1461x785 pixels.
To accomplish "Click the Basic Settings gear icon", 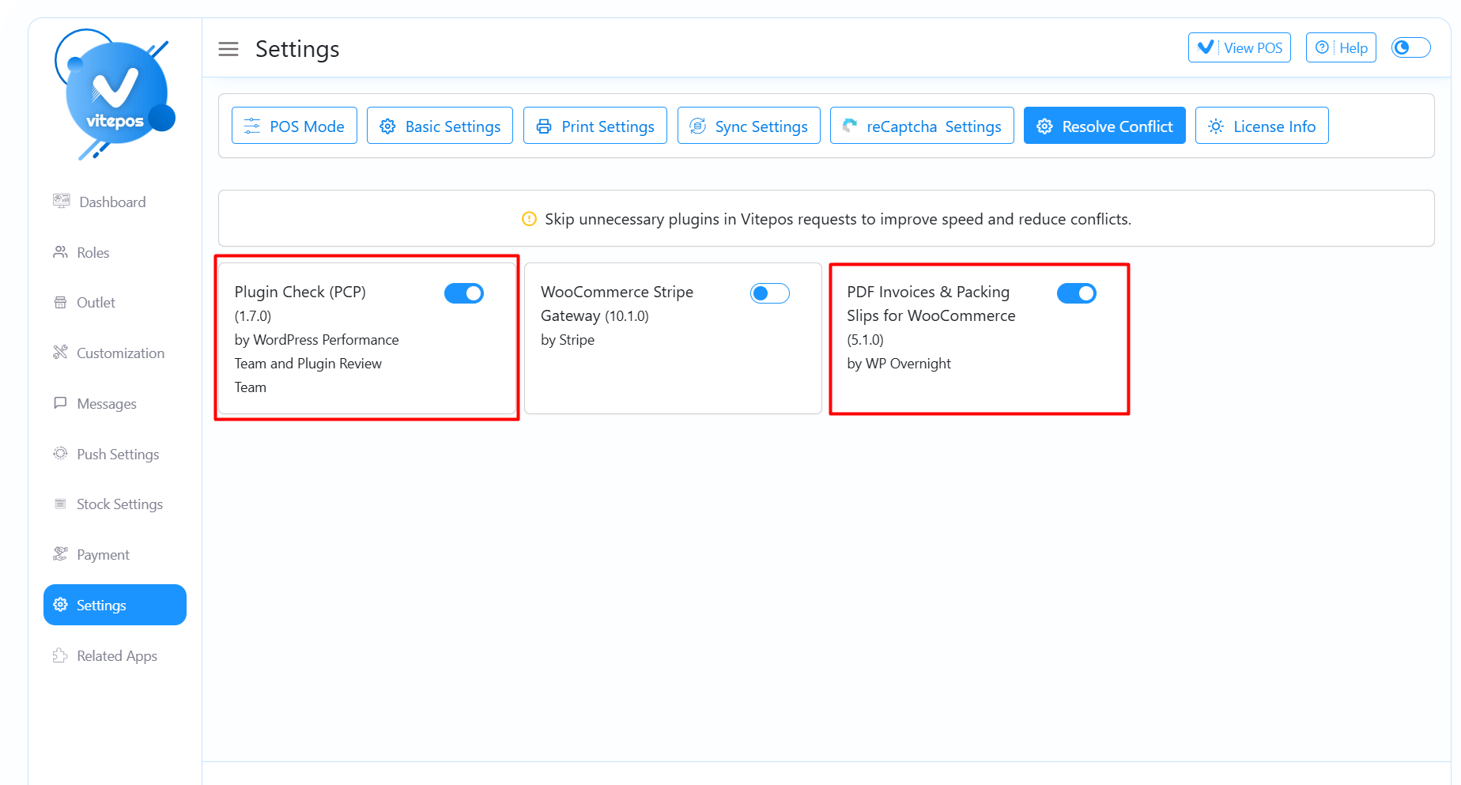I will [387, 126].
